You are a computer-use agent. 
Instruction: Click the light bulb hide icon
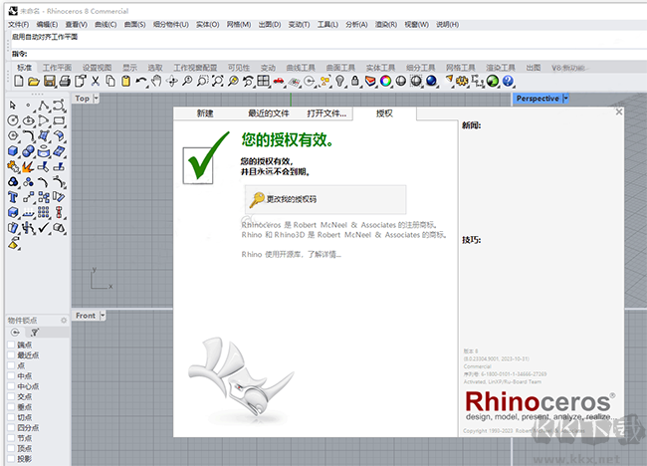pos(339,81)
